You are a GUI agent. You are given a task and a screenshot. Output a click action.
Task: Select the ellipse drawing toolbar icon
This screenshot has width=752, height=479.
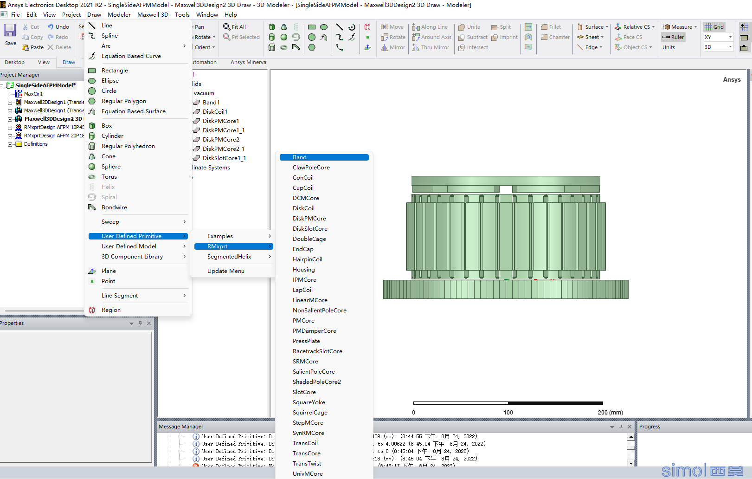[324, 27]
